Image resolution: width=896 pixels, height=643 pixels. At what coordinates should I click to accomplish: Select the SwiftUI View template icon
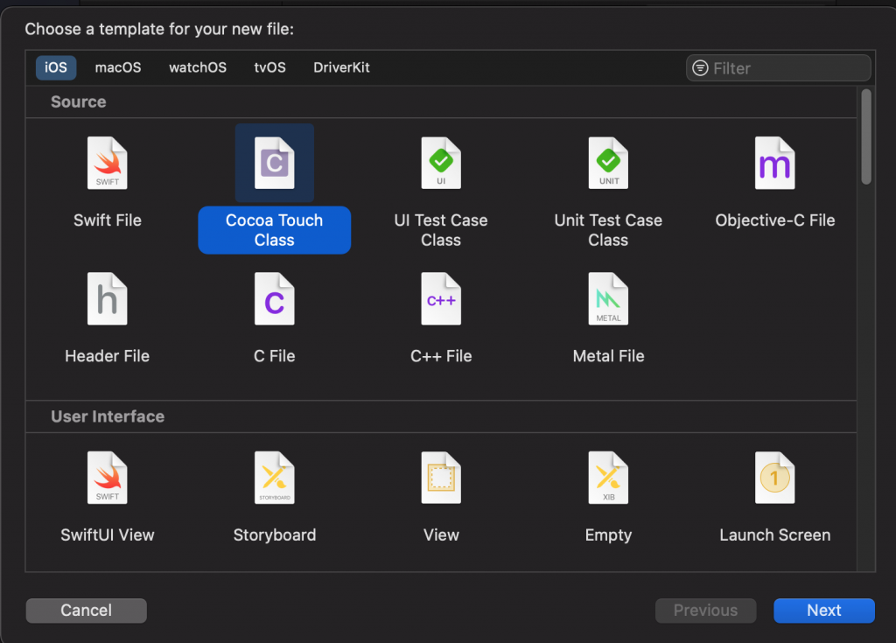[108, 478]
